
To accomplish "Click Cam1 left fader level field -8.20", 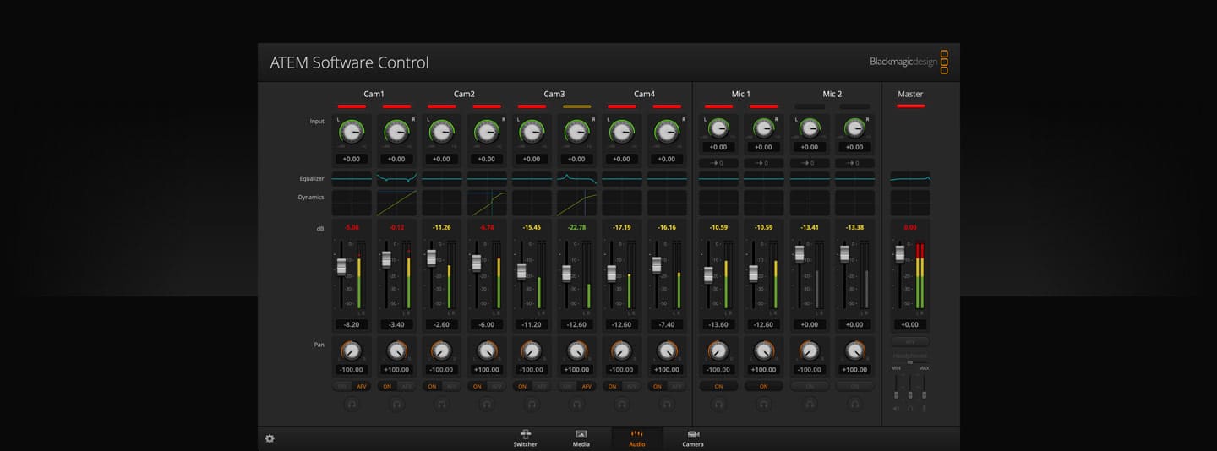I will click(x=352, y=324).
